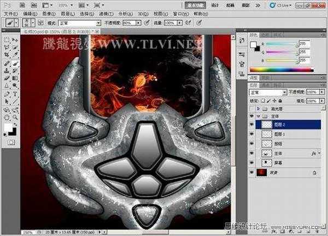Click the CS Live button
This screenshot has width=328, height=236.
coord(281,5)
